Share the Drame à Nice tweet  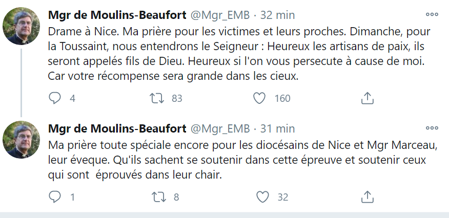tap(367, 98)
